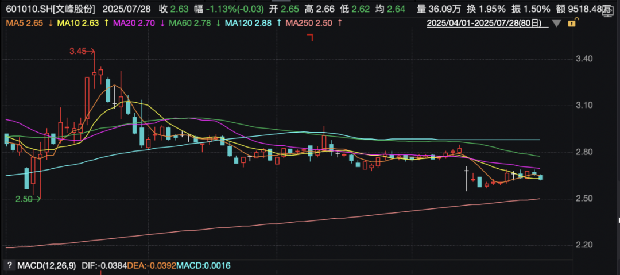This screenshot has width=620, height=275.
Task: Click the 3.45 high price marker
Action: [77, 51]
